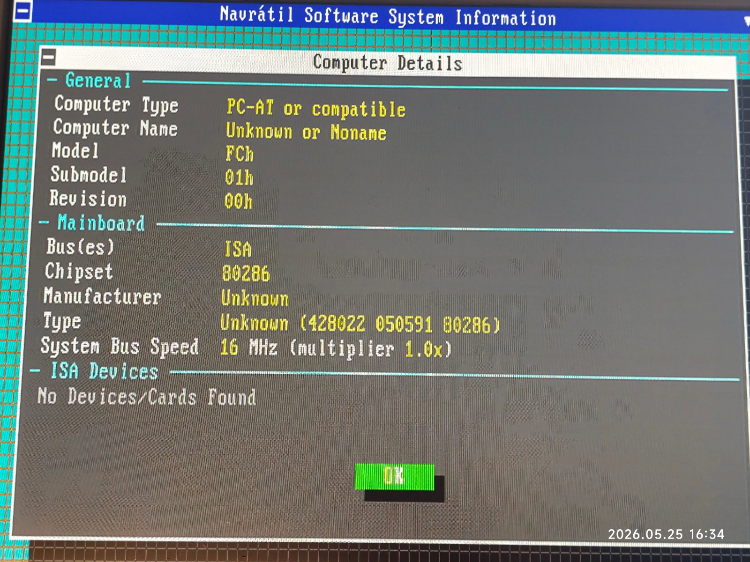Click the value Unknown or Noname
750x562 pixels.
(306, 132)
